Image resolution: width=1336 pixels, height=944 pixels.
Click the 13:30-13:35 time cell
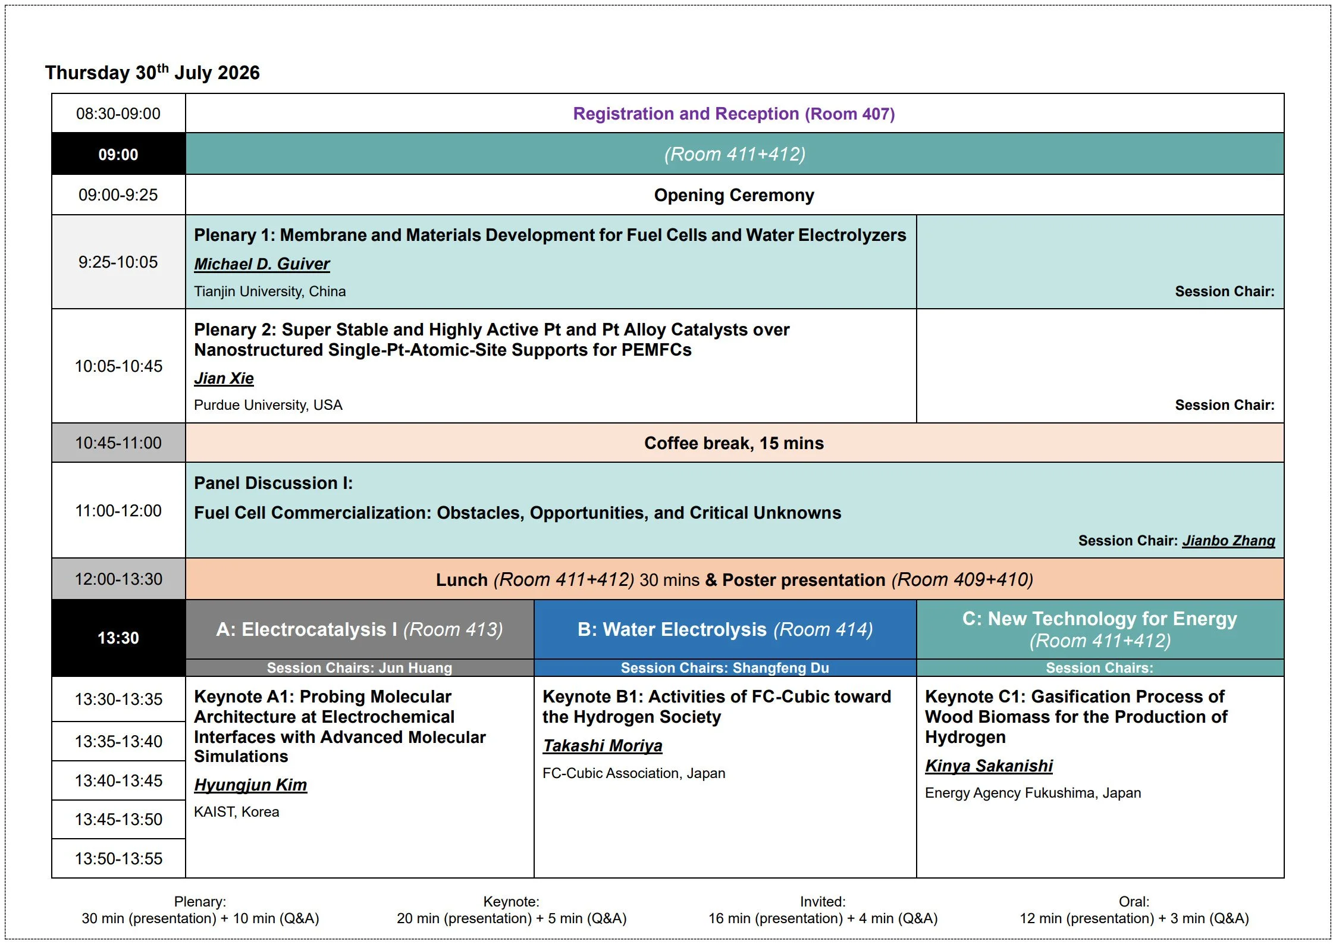pos(118,700)
